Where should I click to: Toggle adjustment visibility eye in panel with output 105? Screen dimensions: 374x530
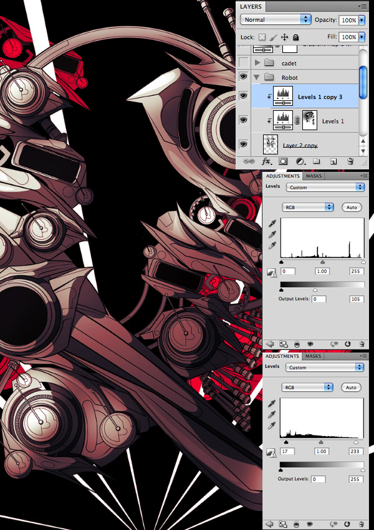pyautogui.click(x=310, y=344)
